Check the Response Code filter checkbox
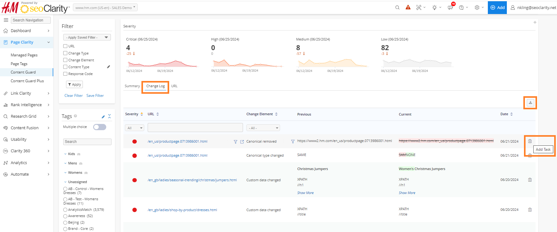The width and height of the screenshot is (557, 232). coord(65,74)
